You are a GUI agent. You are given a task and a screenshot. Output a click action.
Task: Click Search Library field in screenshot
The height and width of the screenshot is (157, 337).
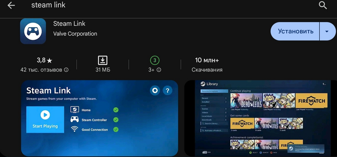214,124
